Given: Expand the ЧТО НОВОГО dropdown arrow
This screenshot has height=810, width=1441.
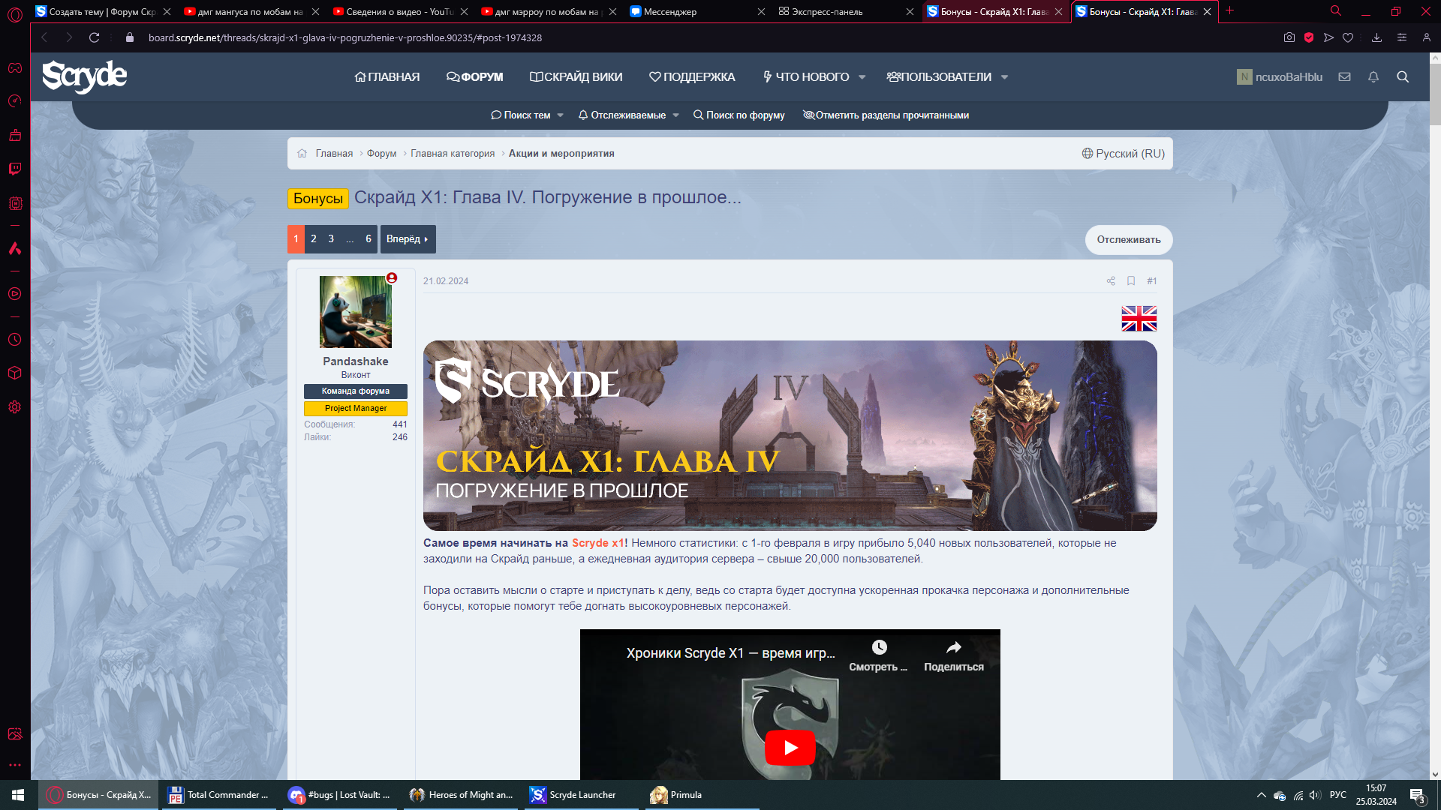Looking at the screenshot, I should click(862, 77).
